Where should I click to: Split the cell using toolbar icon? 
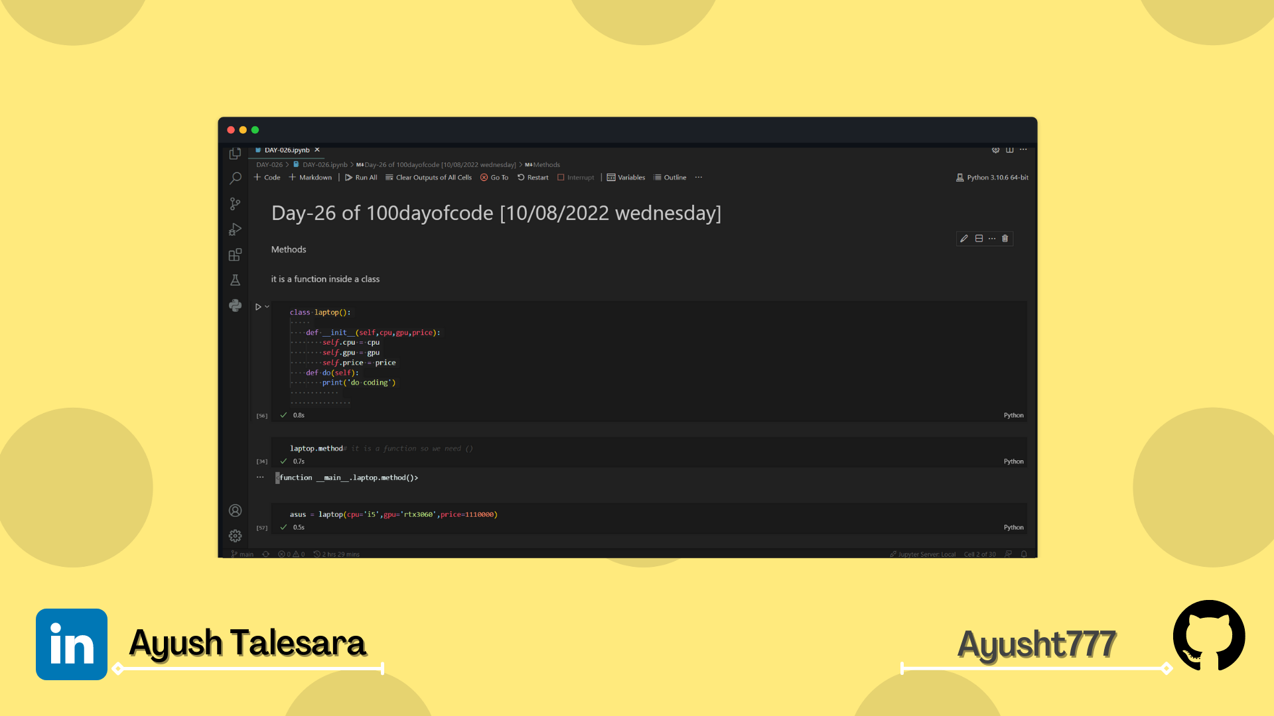pyautogui.click(x=979, y=239)
